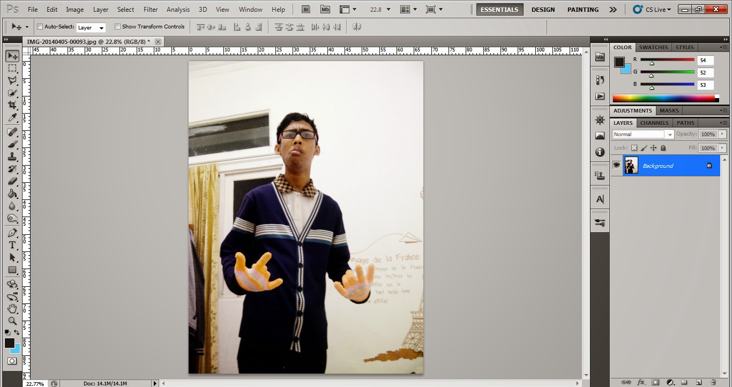Toggle Lock transparent pixels
Viewport: 732px width, 387px height.
pos(634,148)
